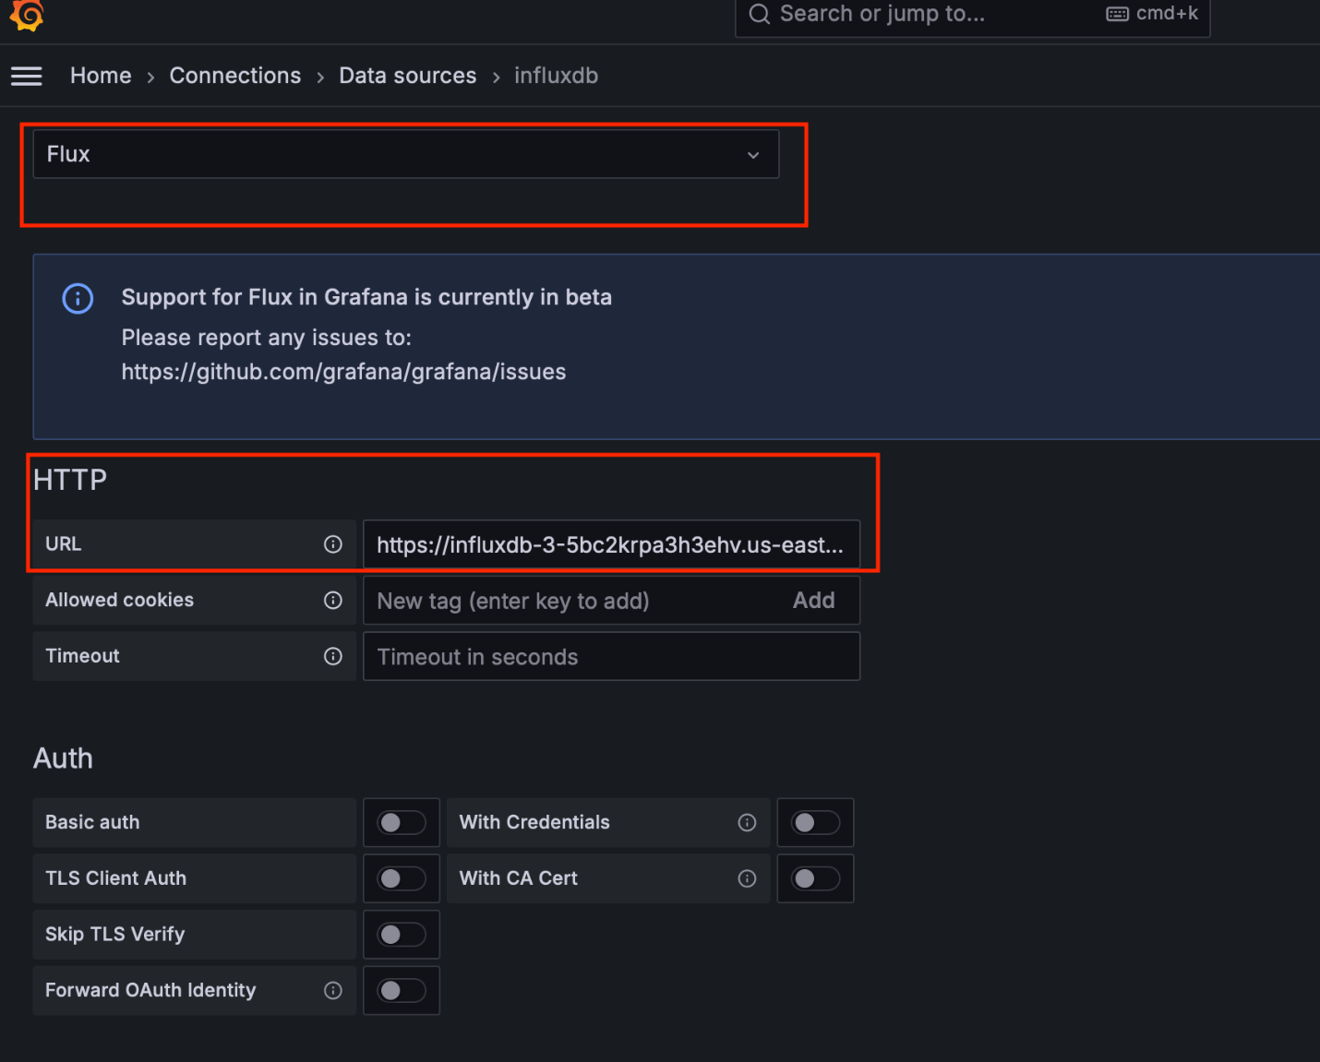Click the github grafana issues URL text
This screenshot has height=1062, width=1320.
343,372
